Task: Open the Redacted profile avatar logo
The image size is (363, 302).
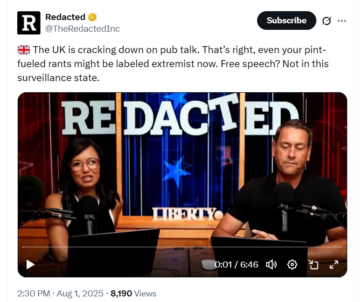Action: (x=29, y=23)
